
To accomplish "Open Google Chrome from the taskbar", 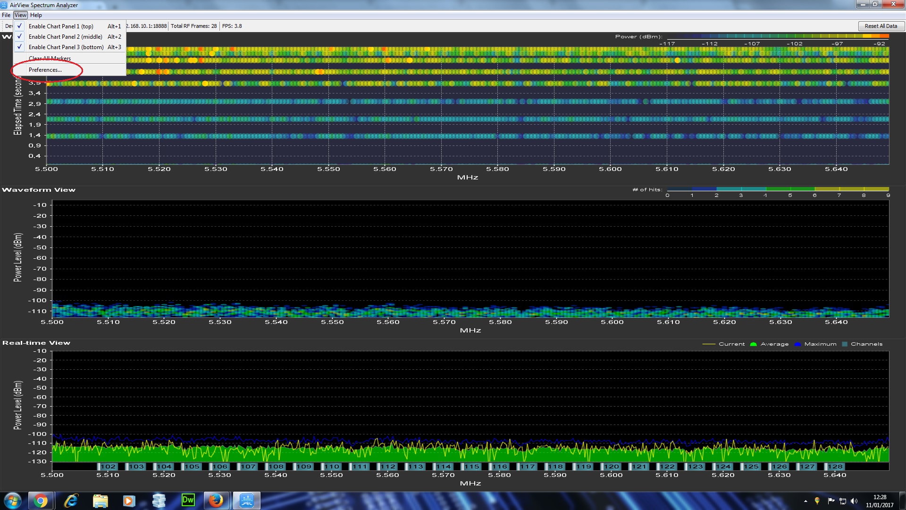I will (41, 501).
